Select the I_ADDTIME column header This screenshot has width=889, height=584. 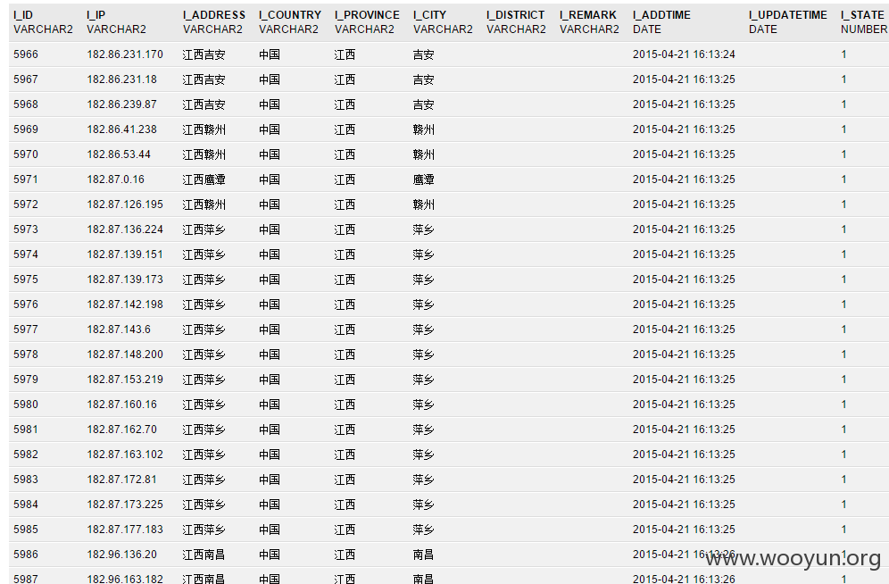pyautogui.click(x=661, y=15)
